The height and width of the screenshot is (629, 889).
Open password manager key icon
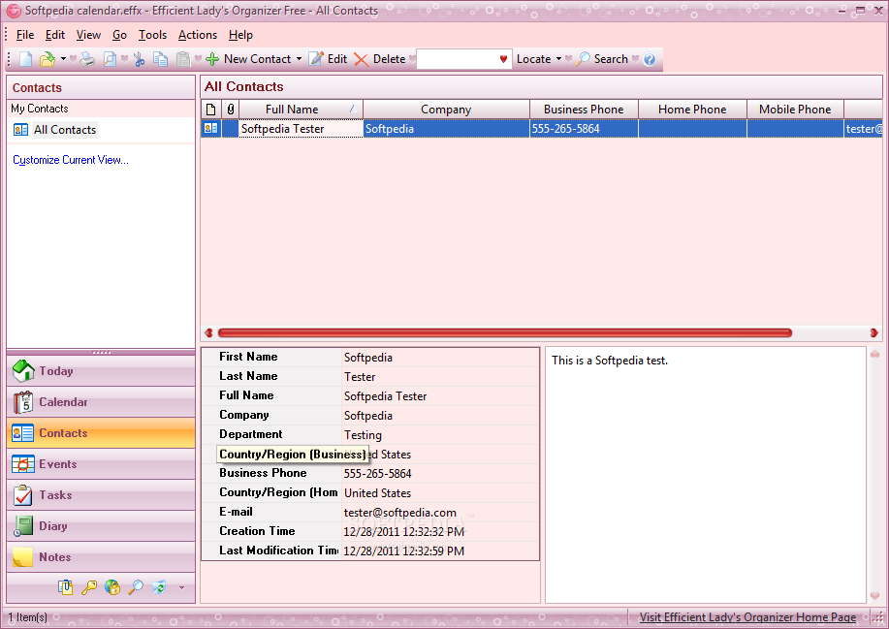[x=89, y=587]
